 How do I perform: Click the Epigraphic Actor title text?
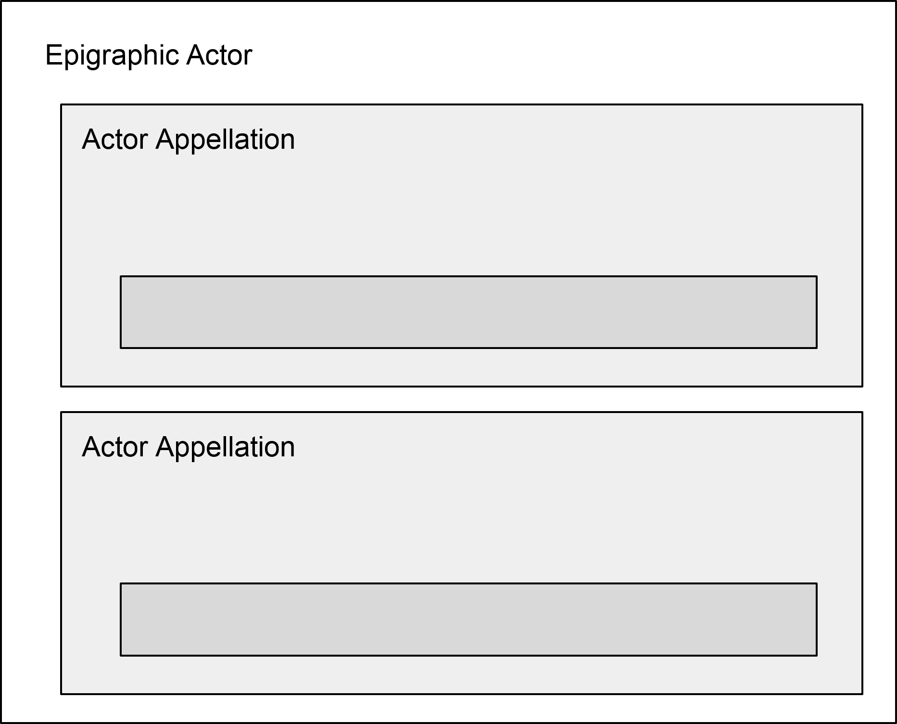(149, 56)
